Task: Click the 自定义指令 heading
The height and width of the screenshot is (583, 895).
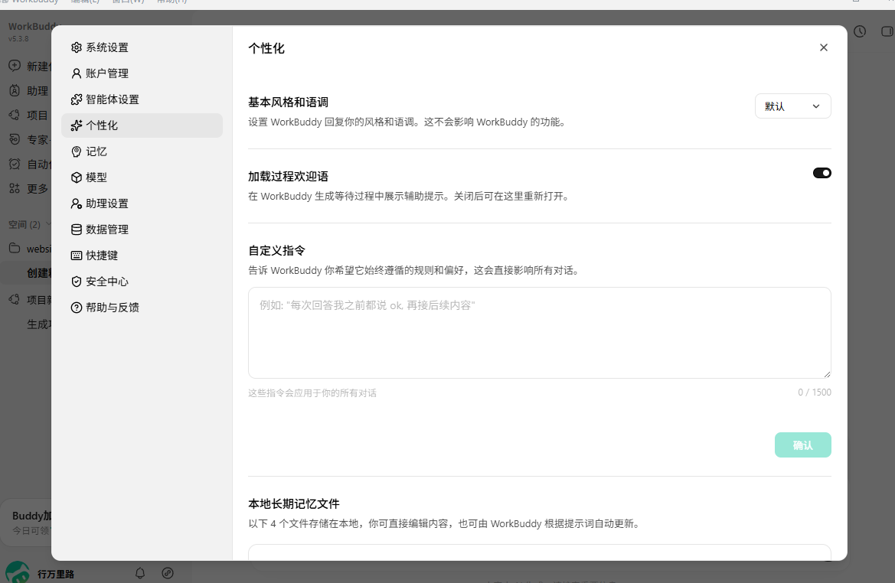Action: (277, 250)
